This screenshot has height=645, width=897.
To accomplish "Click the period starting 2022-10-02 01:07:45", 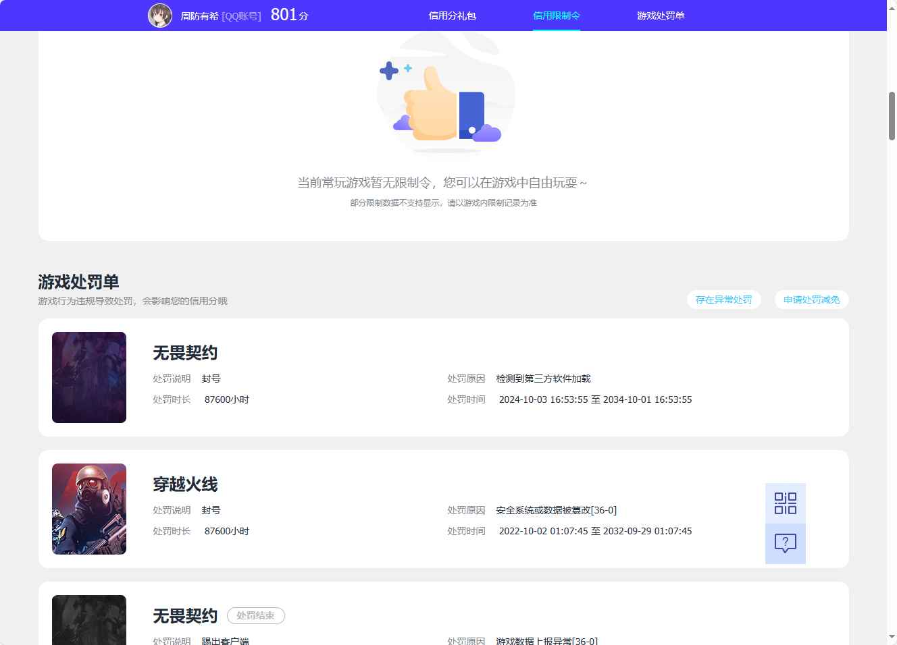I will pos(595,531).
